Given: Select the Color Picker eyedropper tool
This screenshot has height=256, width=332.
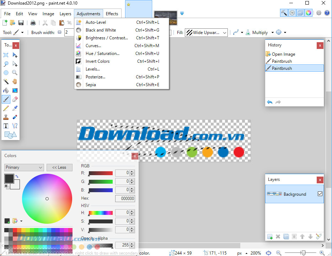Looking at the screenshot, I should (15, 108).
